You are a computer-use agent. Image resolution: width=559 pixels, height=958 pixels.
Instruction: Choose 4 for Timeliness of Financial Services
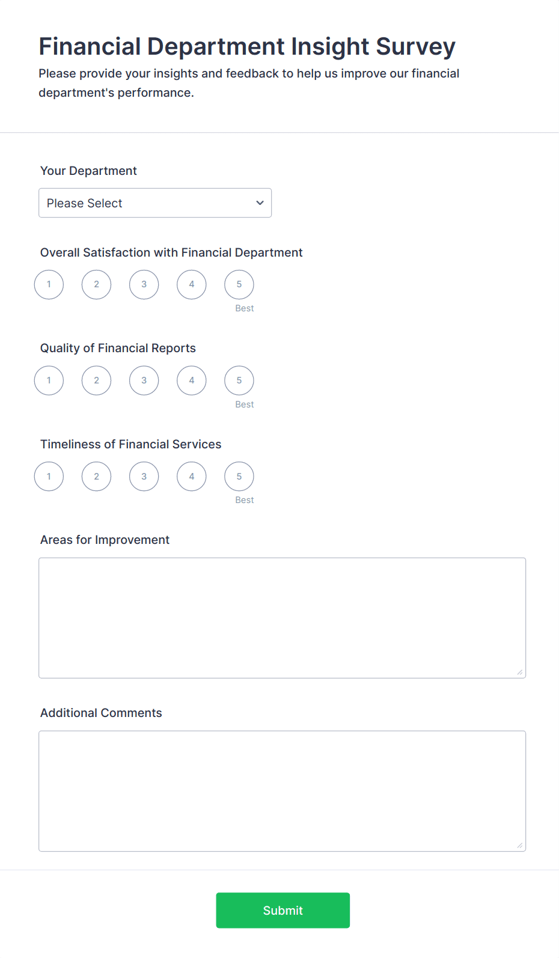[x=191, y=476]
